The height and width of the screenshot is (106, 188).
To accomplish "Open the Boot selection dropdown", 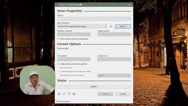I will (x=82, y=26).
